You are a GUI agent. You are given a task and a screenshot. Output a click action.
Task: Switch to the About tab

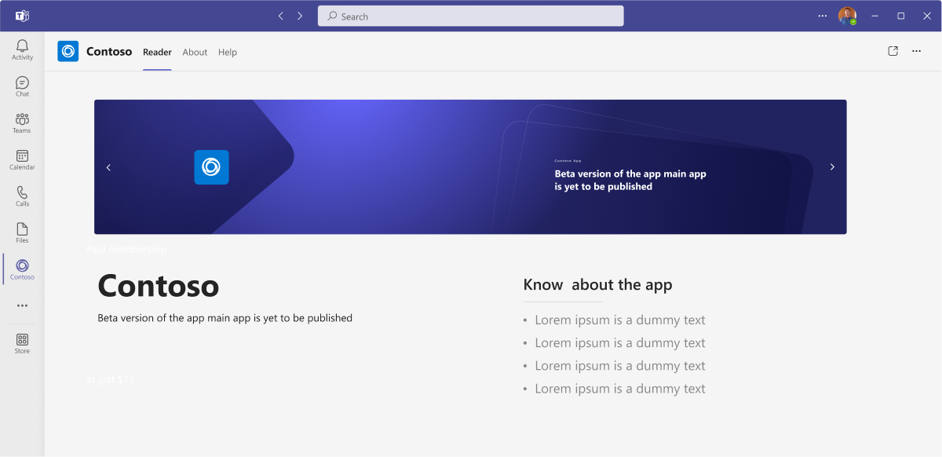click(x=195, y=52)
